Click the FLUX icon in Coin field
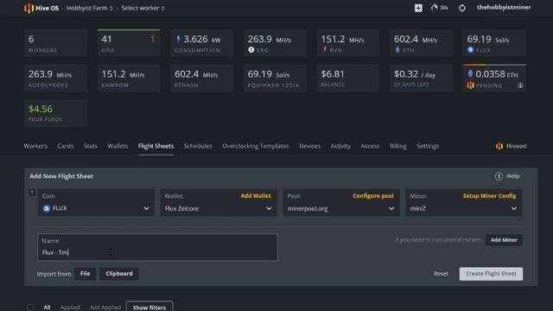This screenshot has height=311, width=553. pos(46,208)
